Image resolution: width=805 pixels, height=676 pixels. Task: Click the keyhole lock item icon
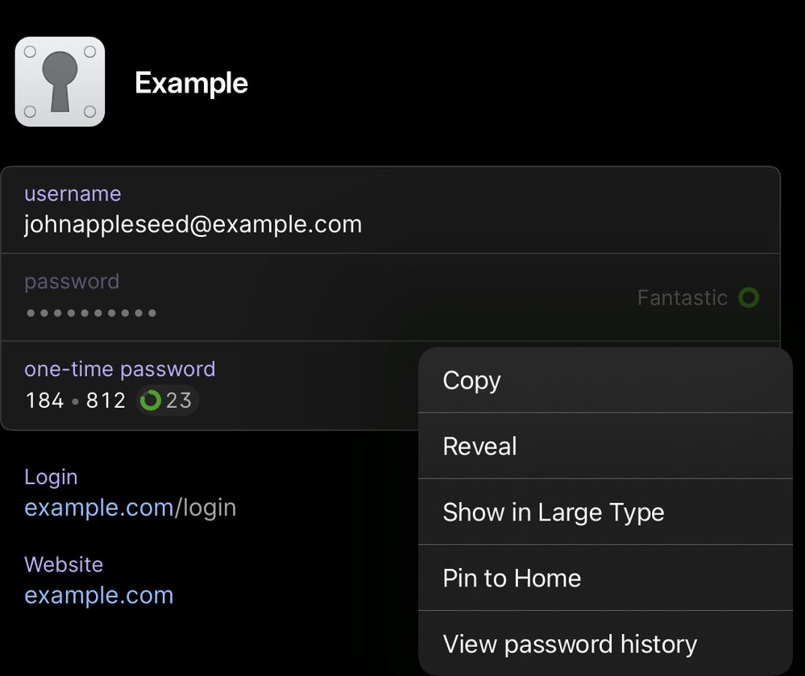[60, 81]
